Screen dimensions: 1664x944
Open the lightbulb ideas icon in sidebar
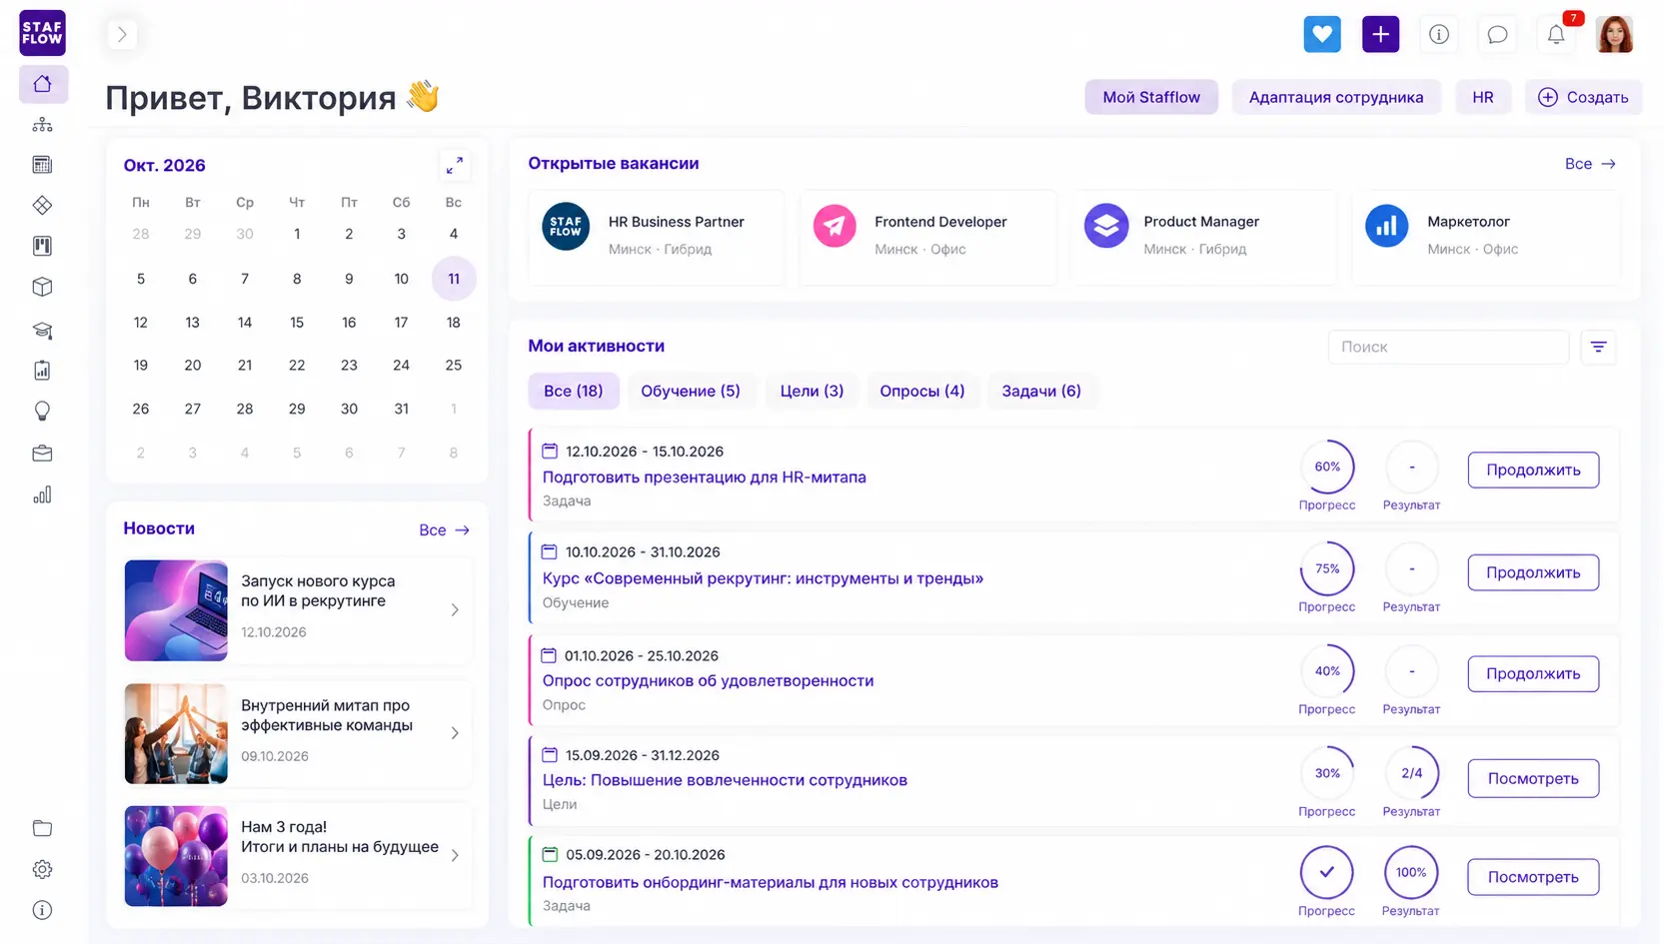[42, 411]
